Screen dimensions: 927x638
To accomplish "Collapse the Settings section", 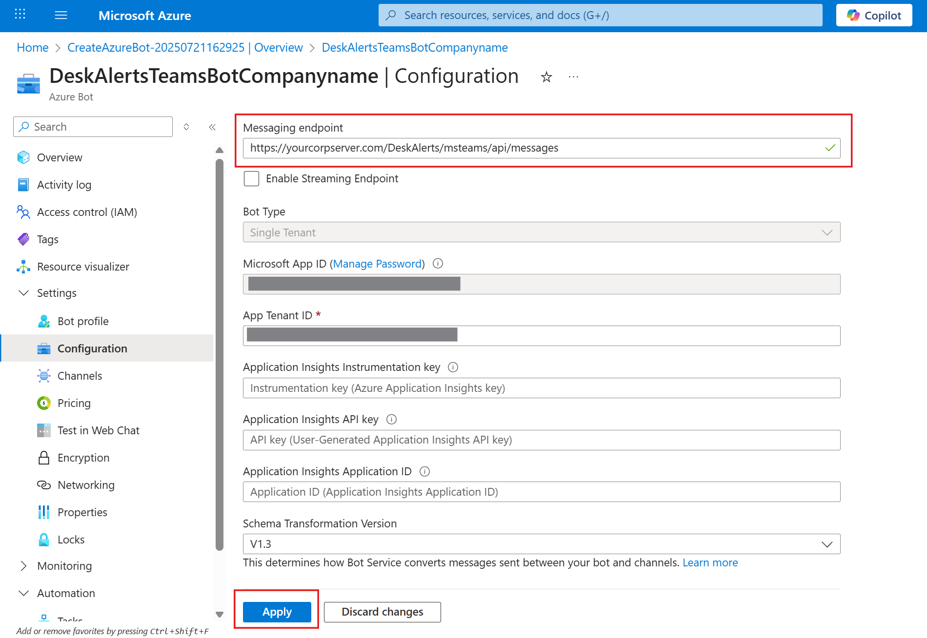I will pyautogui.click(x=23, y=293).
